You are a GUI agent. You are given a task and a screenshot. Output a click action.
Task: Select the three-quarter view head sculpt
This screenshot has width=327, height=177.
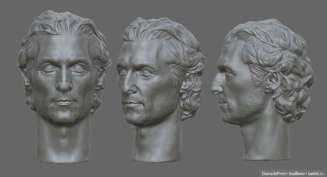coord(160,89)
